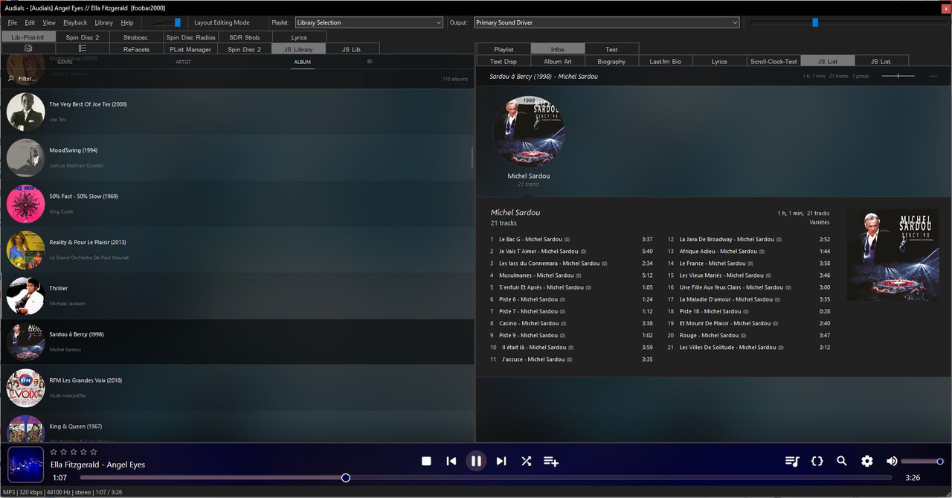
Task: Select the ARTIST library view
Action: (x=183, y=62)
